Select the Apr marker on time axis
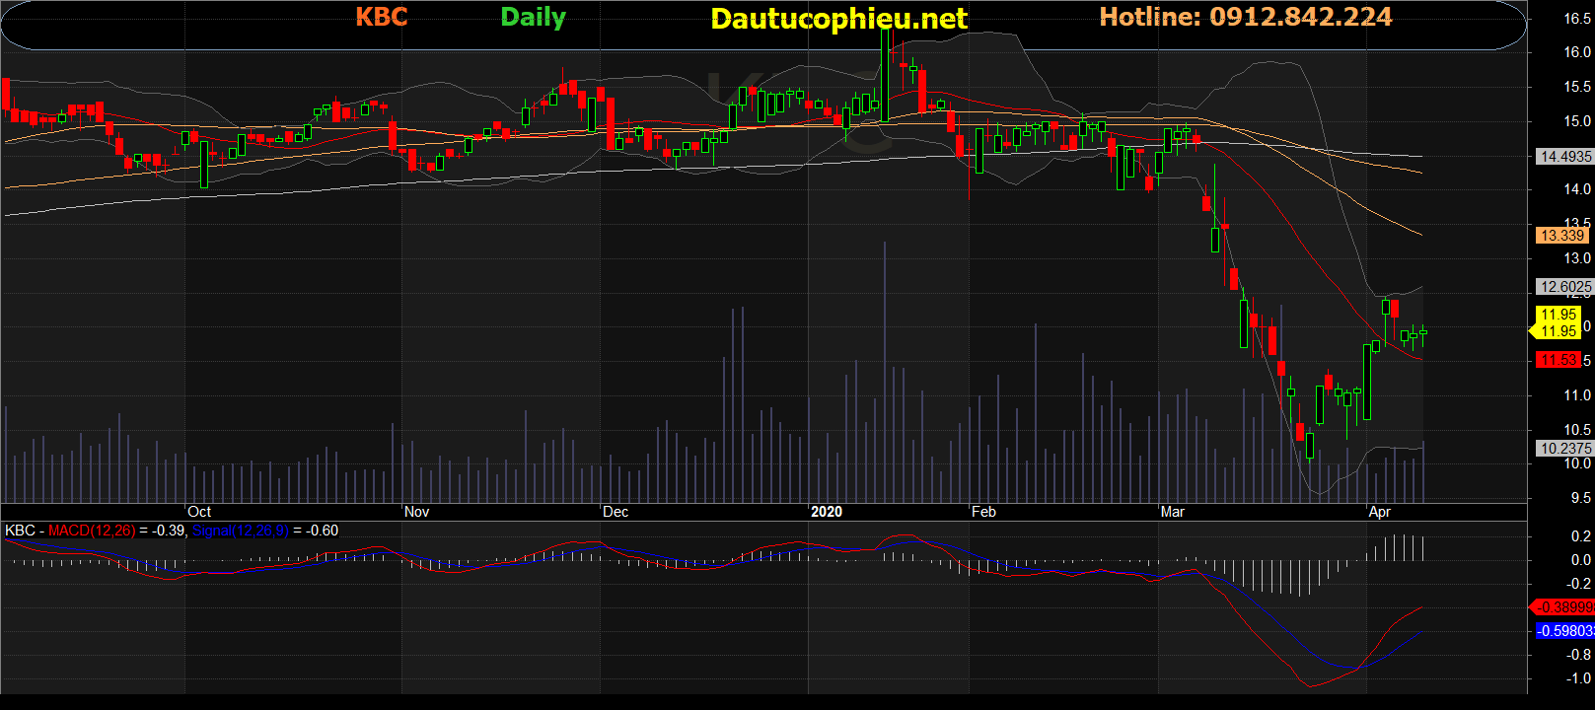 pyautogui.click(x=1380, y=512)
